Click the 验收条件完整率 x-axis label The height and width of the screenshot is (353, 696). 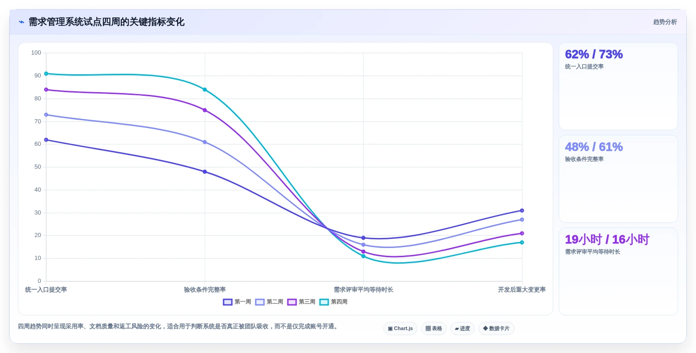[x=205, y=290]
